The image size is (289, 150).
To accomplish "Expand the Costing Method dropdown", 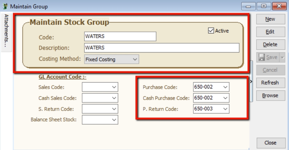I will [135, 59].
